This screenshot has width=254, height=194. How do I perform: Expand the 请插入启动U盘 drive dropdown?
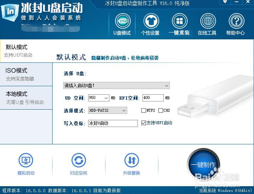pos(167,85)
